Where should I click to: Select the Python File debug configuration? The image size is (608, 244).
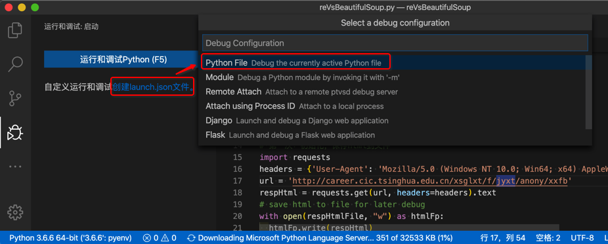pos(392,63)
